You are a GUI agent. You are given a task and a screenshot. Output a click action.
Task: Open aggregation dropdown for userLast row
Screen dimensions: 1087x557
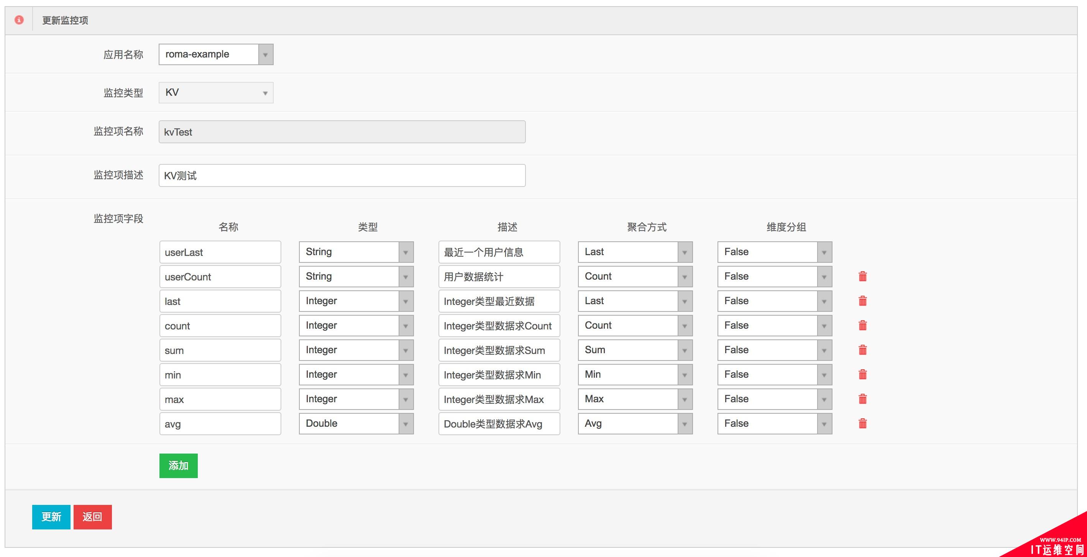click(635, 252)
